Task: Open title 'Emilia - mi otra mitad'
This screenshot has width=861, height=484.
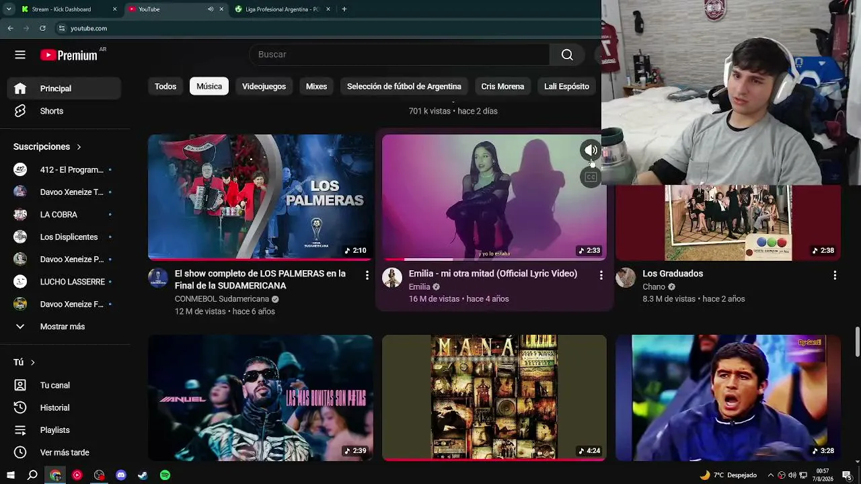Action: pos(493,274)
